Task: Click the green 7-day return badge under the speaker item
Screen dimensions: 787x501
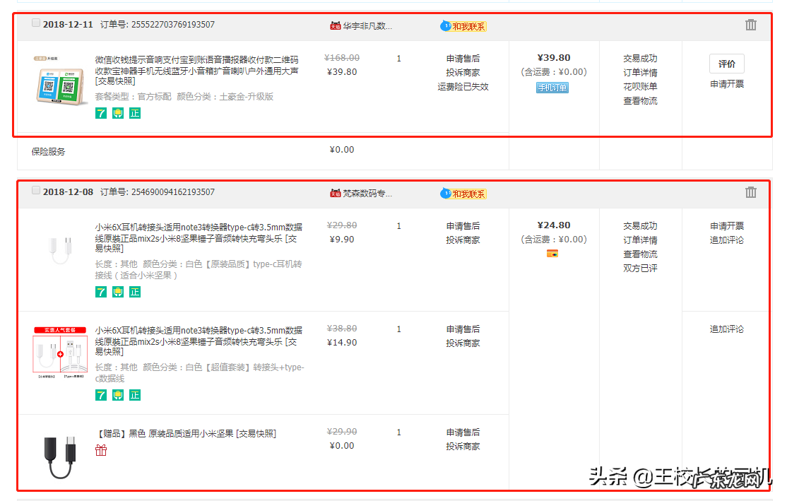Action: coord(101,113)
